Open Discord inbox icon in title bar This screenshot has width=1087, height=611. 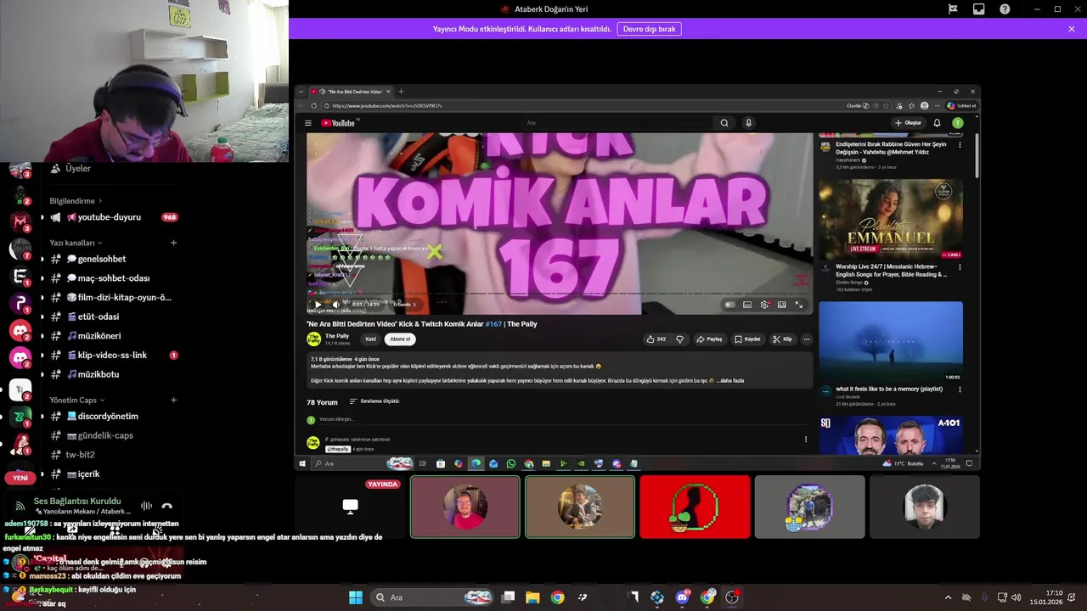click(x=979, y=9)
